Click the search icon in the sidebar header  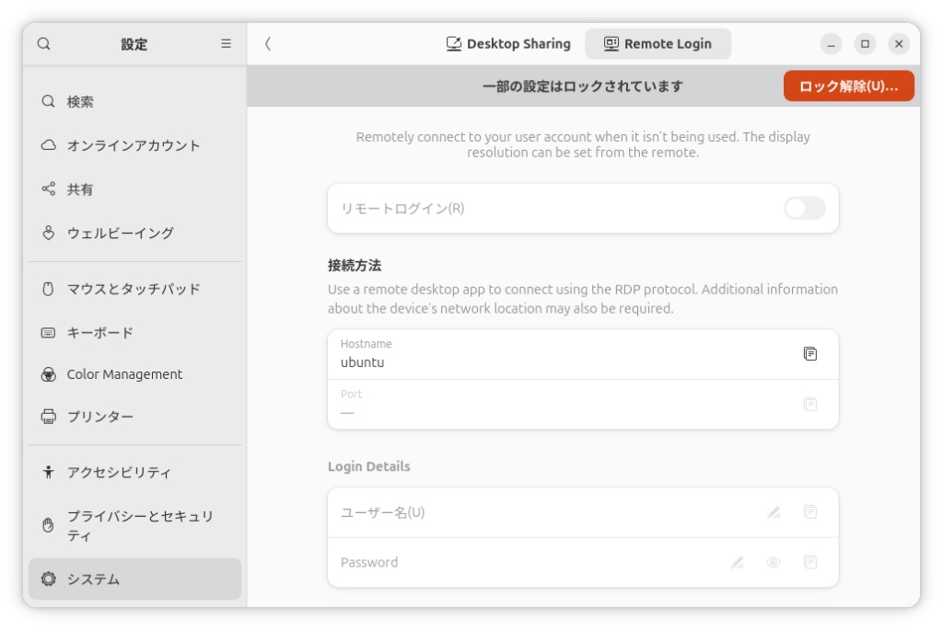tap(44, 44)
